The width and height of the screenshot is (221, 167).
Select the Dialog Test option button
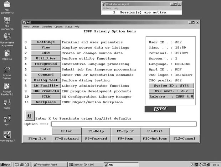[x=46, y=80]
